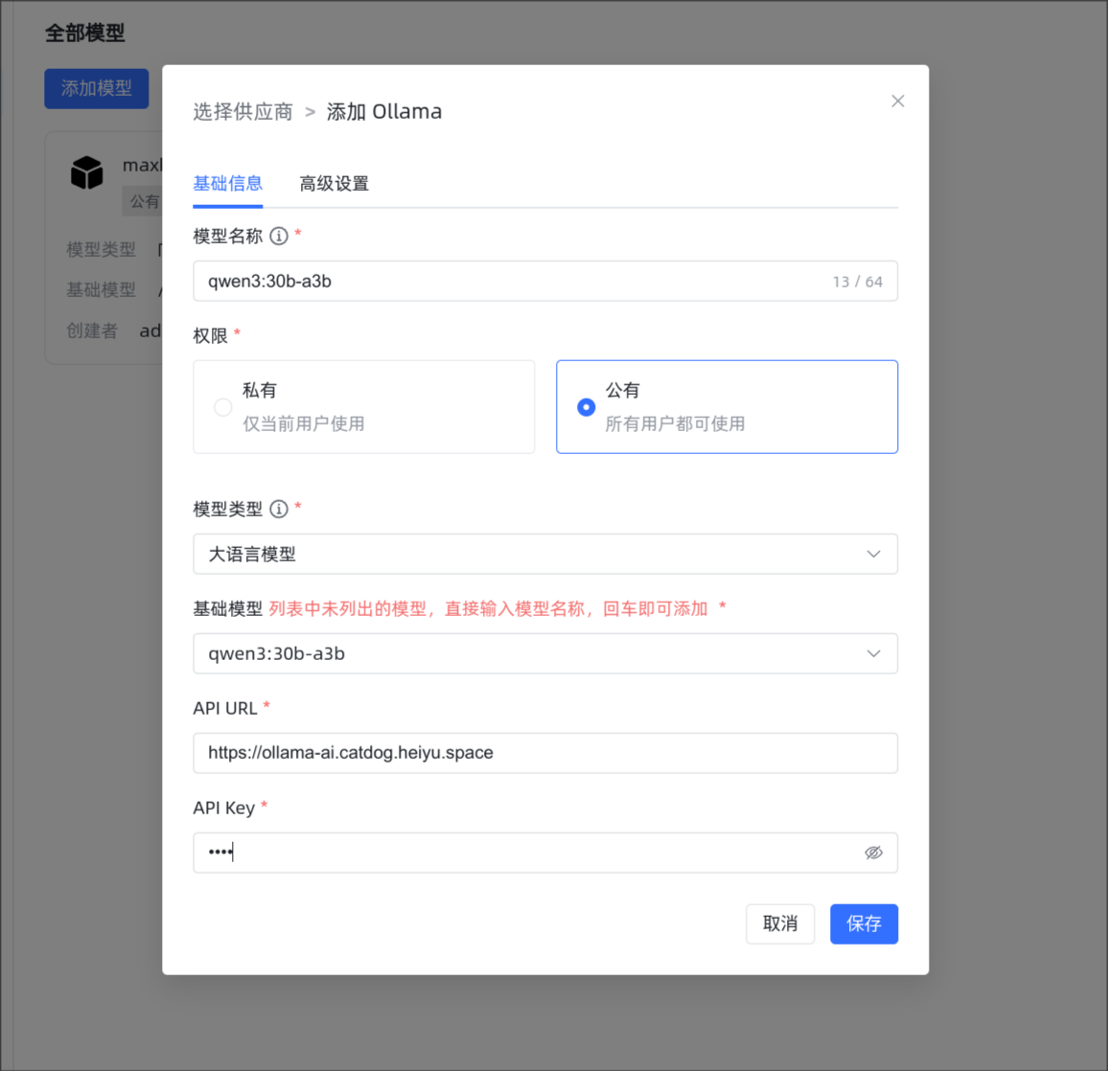Click the chevron arrow in 模型类型 field

873,554
